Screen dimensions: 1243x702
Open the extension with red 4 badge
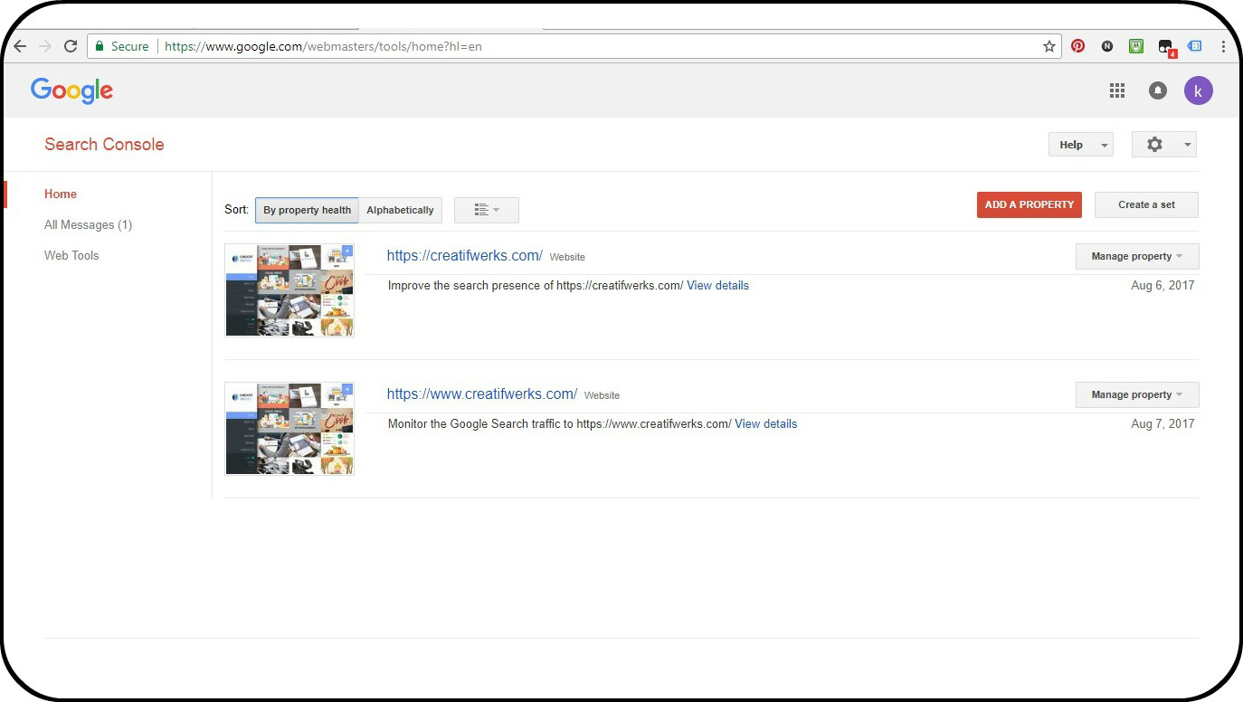coord(1166,47)
